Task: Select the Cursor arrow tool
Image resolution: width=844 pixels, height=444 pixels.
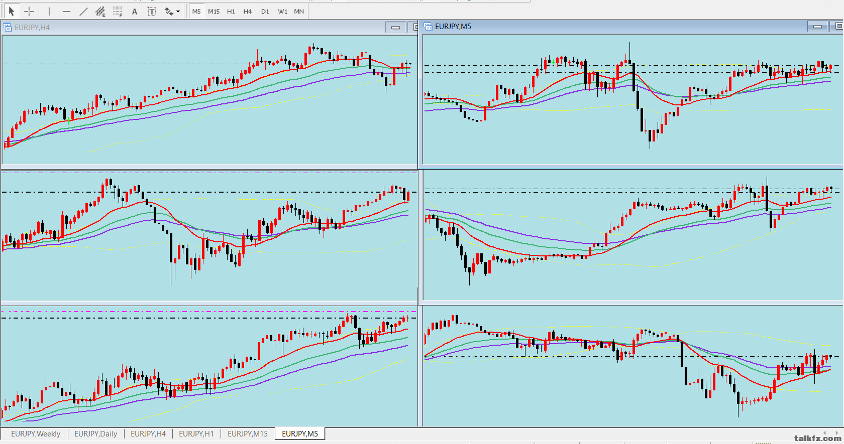Action: point(12,11)
